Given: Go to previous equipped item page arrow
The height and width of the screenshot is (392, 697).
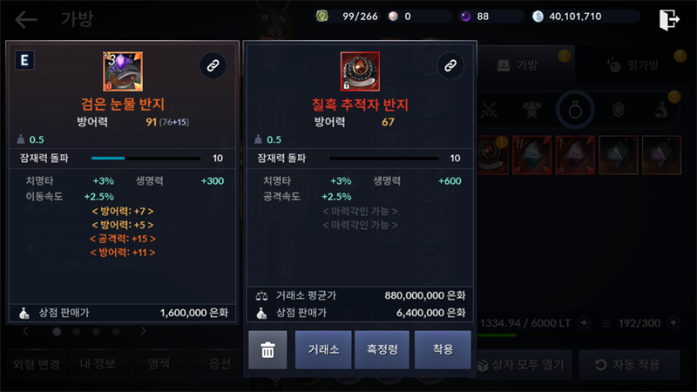Looking at the screenshot, I should pos(26,331).
